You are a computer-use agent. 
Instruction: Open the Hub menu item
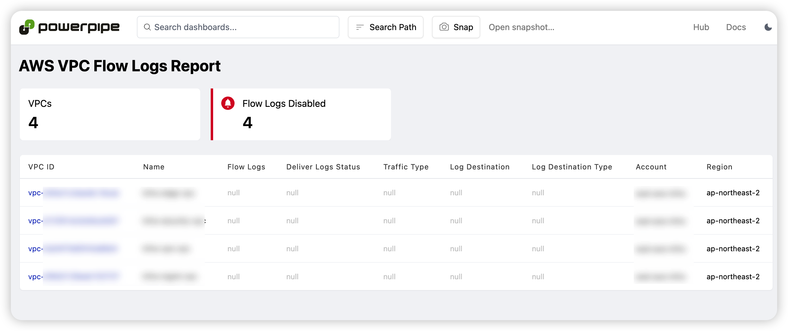pyautogui.click(x=701, y=27)
